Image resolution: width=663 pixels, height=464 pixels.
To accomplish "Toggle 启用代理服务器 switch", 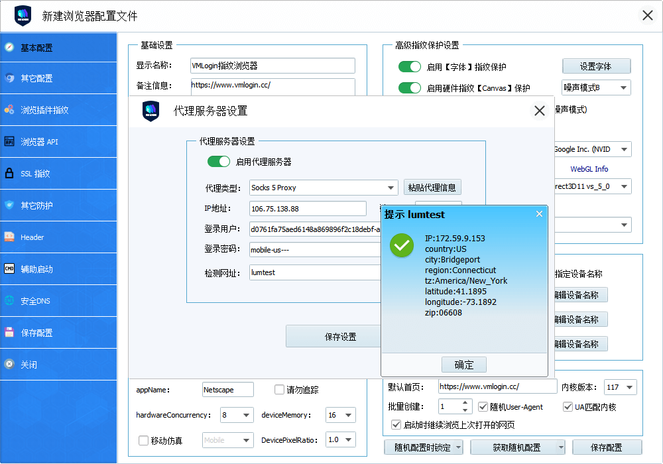I will coord(219,162).
